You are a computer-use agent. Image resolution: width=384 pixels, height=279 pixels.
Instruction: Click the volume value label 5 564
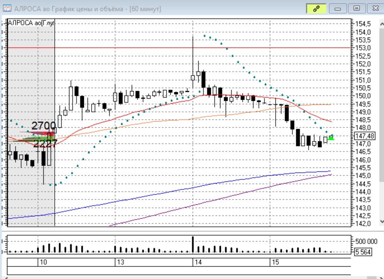(x=363, y=252)
